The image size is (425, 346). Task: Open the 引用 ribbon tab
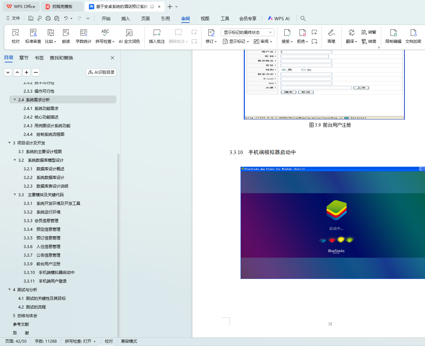coord(166,19)
